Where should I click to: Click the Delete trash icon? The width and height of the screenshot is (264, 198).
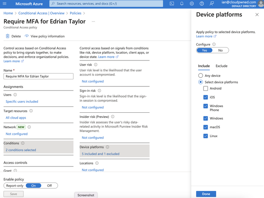[x=7, y=36]
